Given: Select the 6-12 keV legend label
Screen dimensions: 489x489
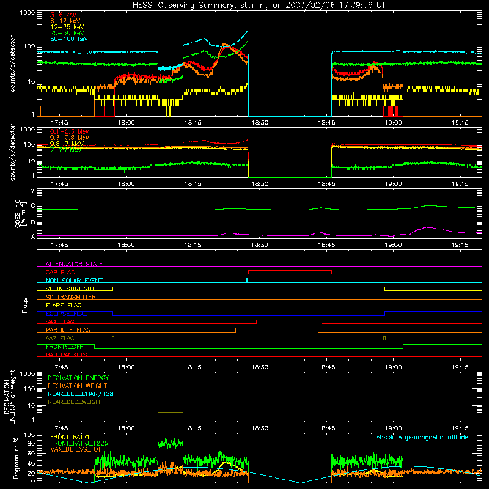Looking at the screenshot, I should (65, 21).
